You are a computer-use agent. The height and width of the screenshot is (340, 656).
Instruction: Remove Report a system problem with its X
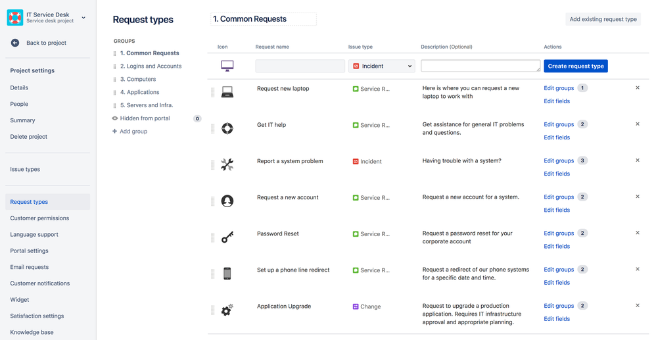pyautogui.click(x=637, y=160)
